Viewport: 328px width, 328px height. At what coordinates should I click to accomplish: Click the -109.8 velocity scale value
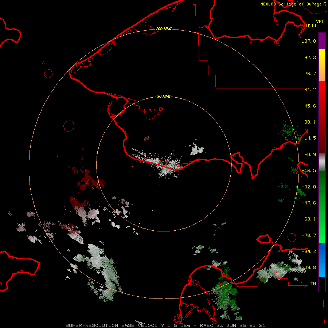click(x=308, y=268)
